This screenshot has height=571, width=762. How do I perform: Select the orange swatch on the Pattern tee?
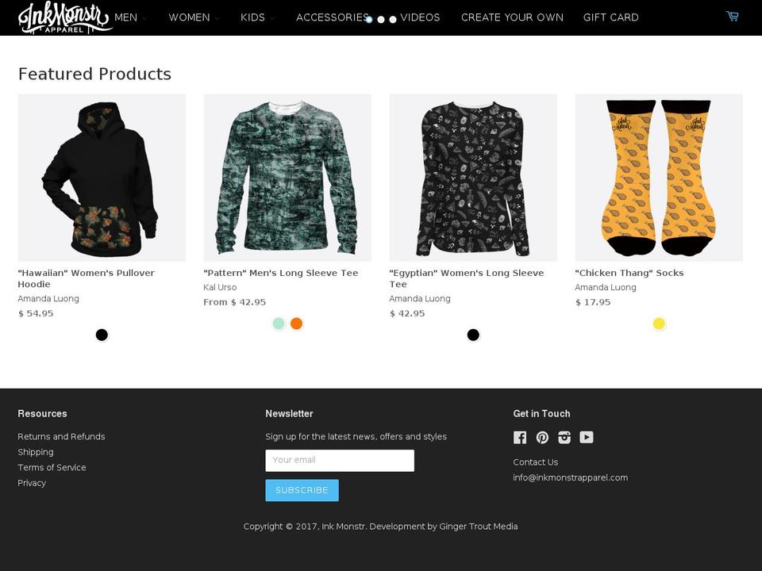tap(296, 323)
